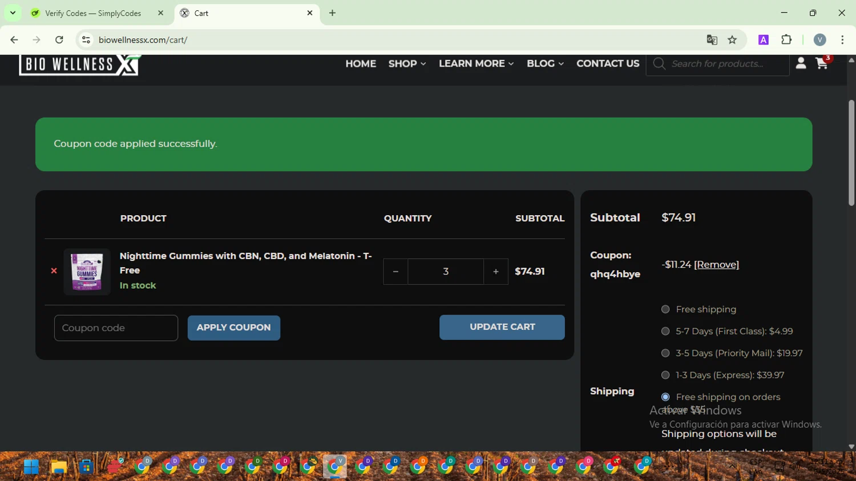Click the page vertical scrollbar thumb
Screen dimensions: 856x481
[851, 153]
